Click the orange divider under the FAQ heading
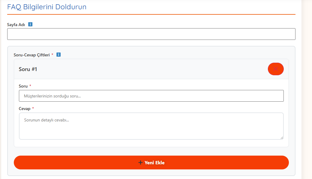The height and width of the screenshot is (179, 312). click(151, 14)
